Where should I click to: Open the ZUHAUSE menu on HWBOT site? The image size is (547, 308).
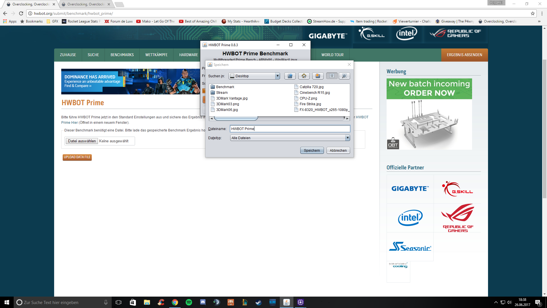[68, 55]
